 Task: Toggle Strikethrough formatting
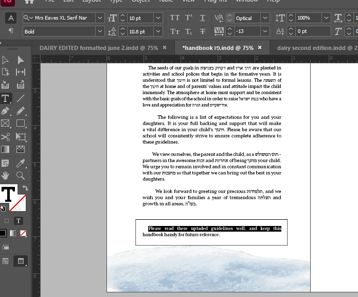click(203, 31)
